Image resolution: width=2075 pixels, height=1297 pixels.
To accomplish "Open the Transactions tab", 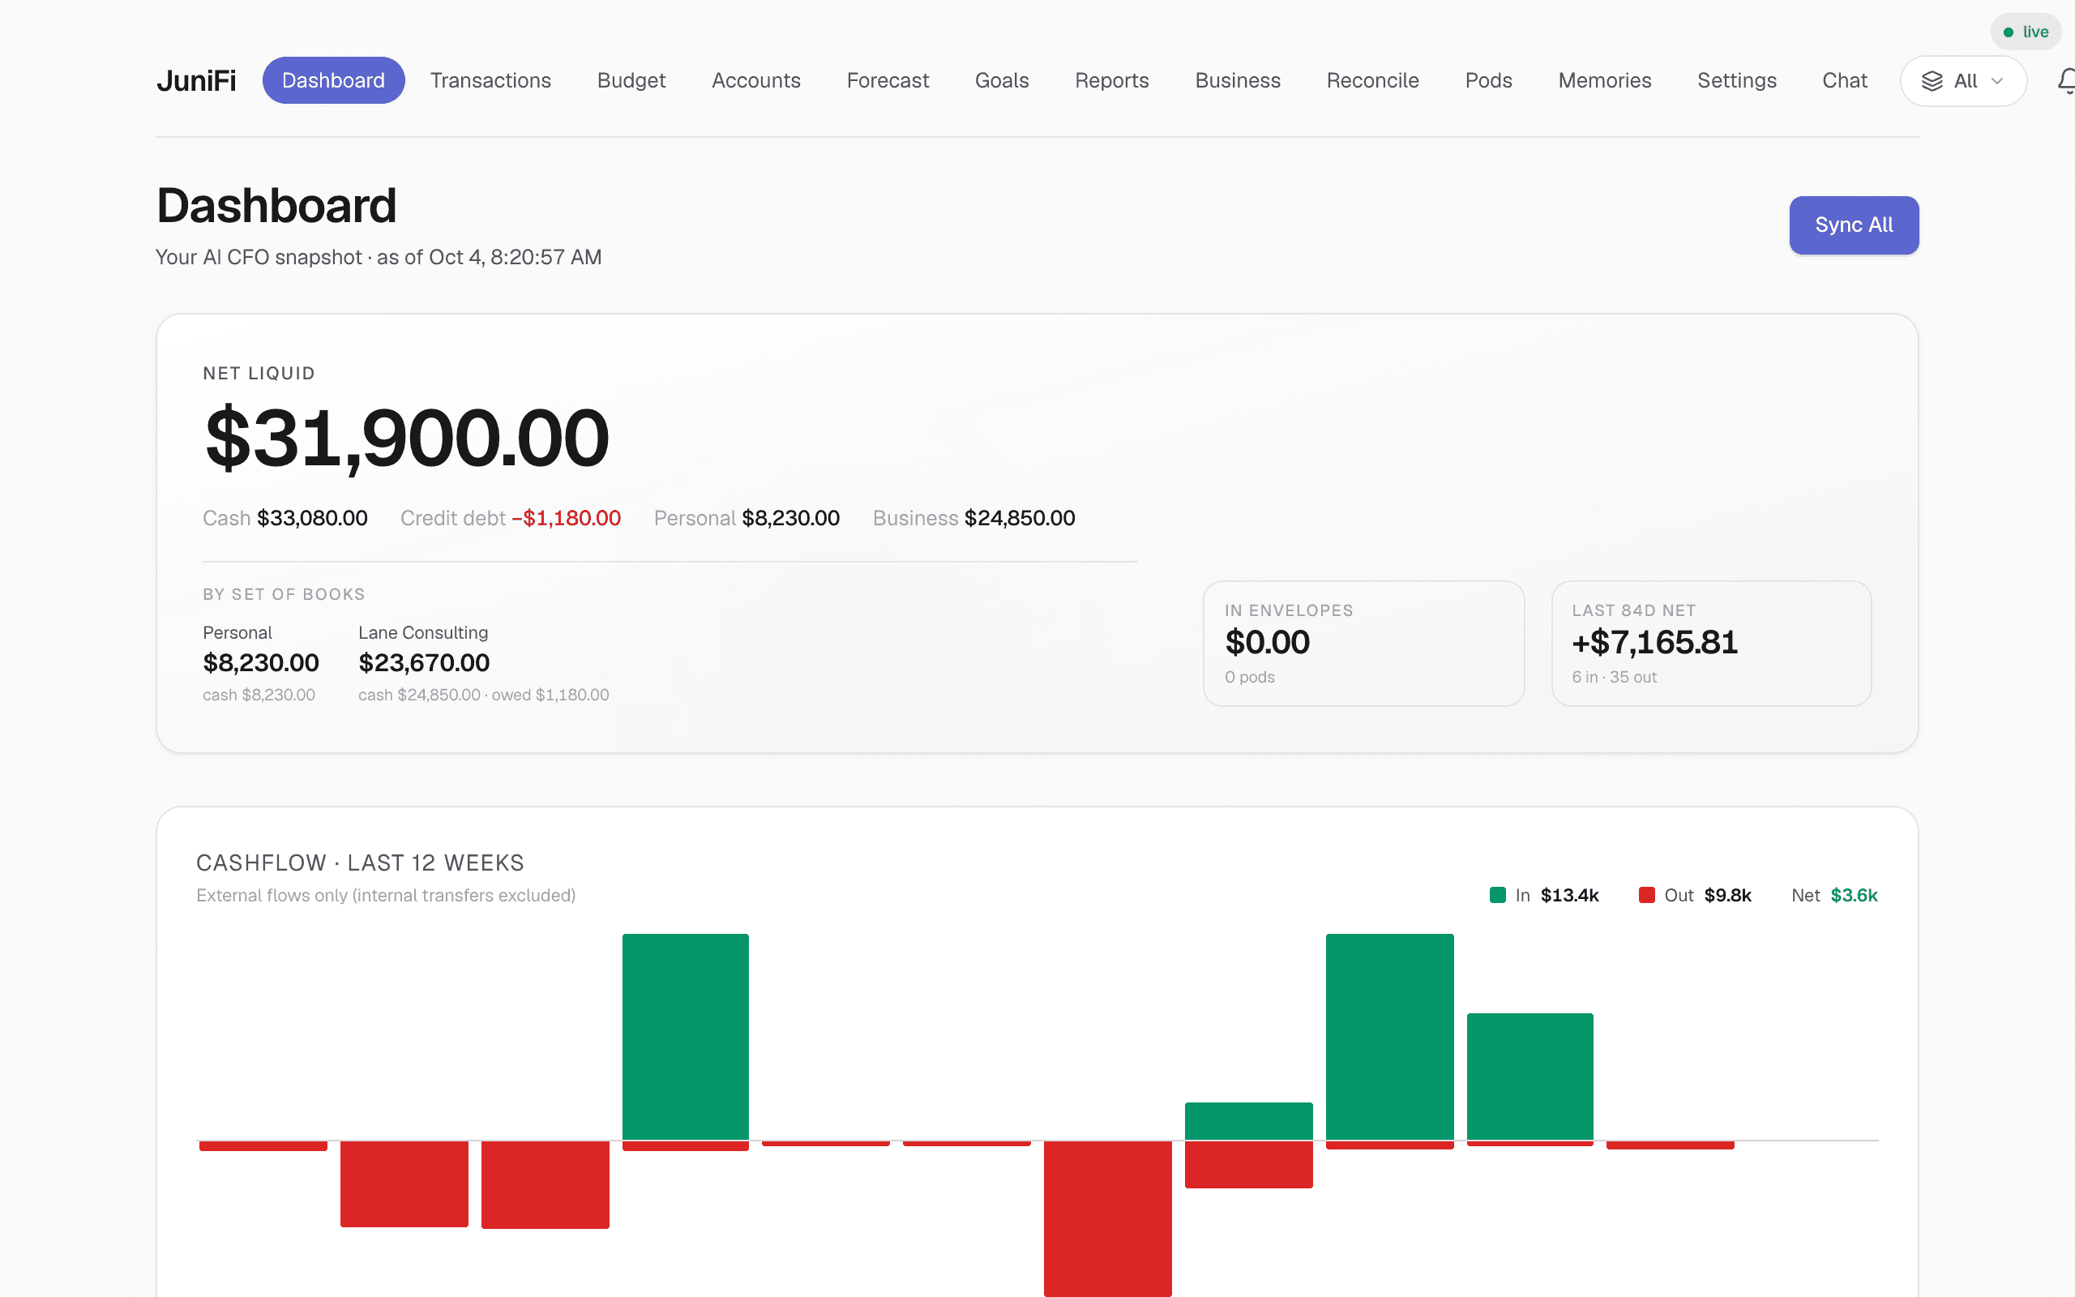I will click(x=490, y=80).
